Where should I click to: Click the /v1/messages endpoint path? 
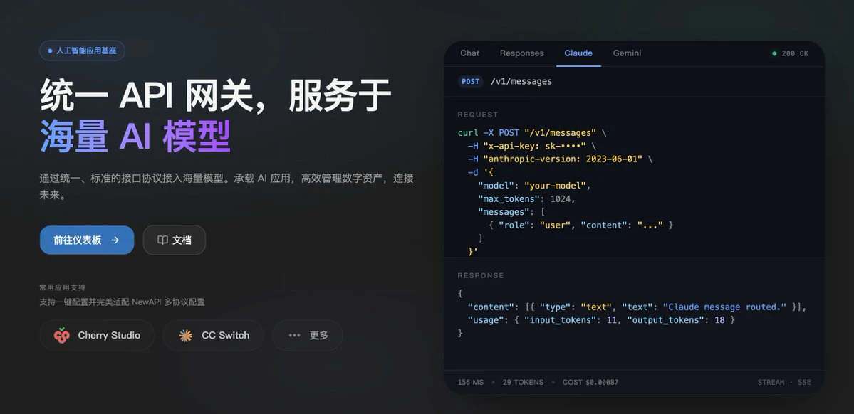coord(521,82)
